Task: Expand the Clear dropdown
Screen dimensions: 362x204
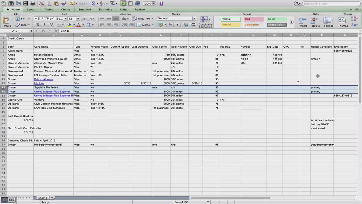Action: 30,25
